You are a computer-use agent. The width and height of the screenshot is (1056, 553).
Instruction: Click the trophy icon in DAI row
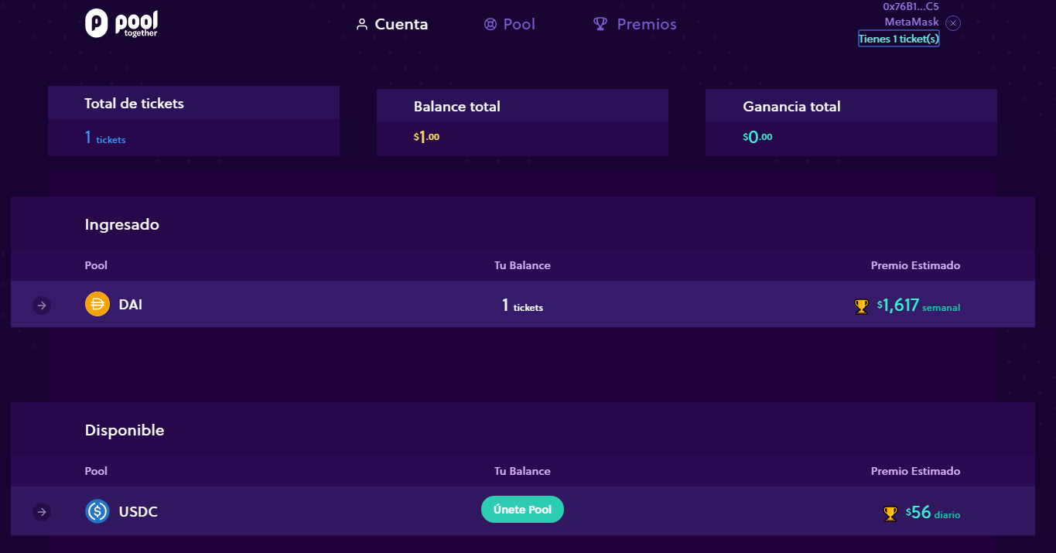pyautogui.click(x=861, y=306)
